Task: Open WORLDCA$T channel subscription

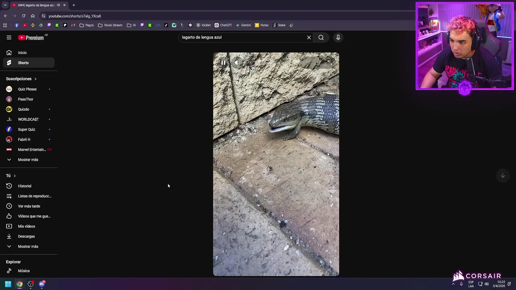Action: pyautogui.click(x=29, y=119)
